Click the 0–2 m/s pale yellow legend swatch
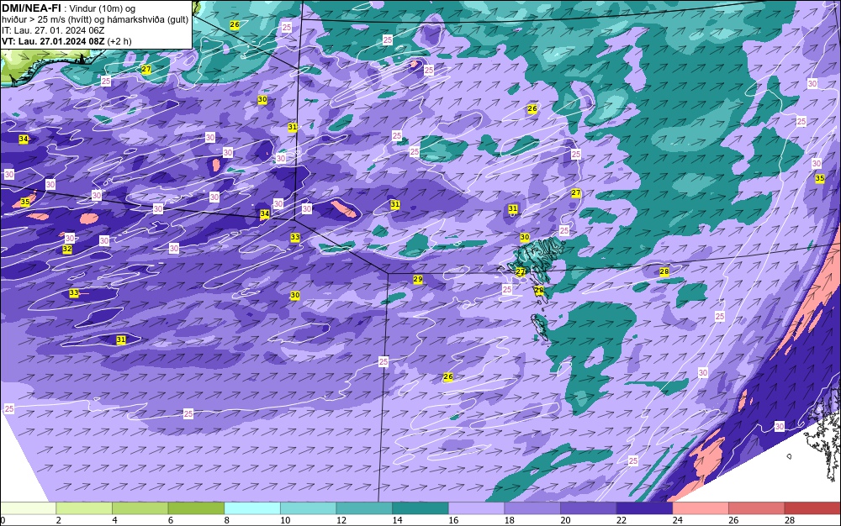Screen dimensions: 841x526 click(x=28, y=508)
